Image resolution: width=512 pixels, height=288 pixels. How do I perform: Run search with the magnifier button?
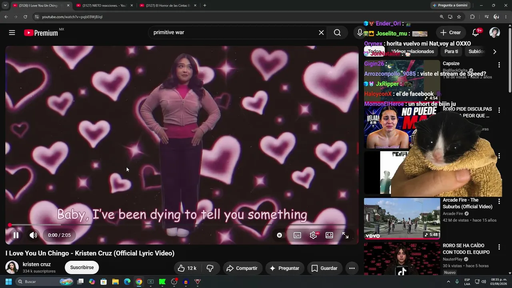click(x=337, y=32)
